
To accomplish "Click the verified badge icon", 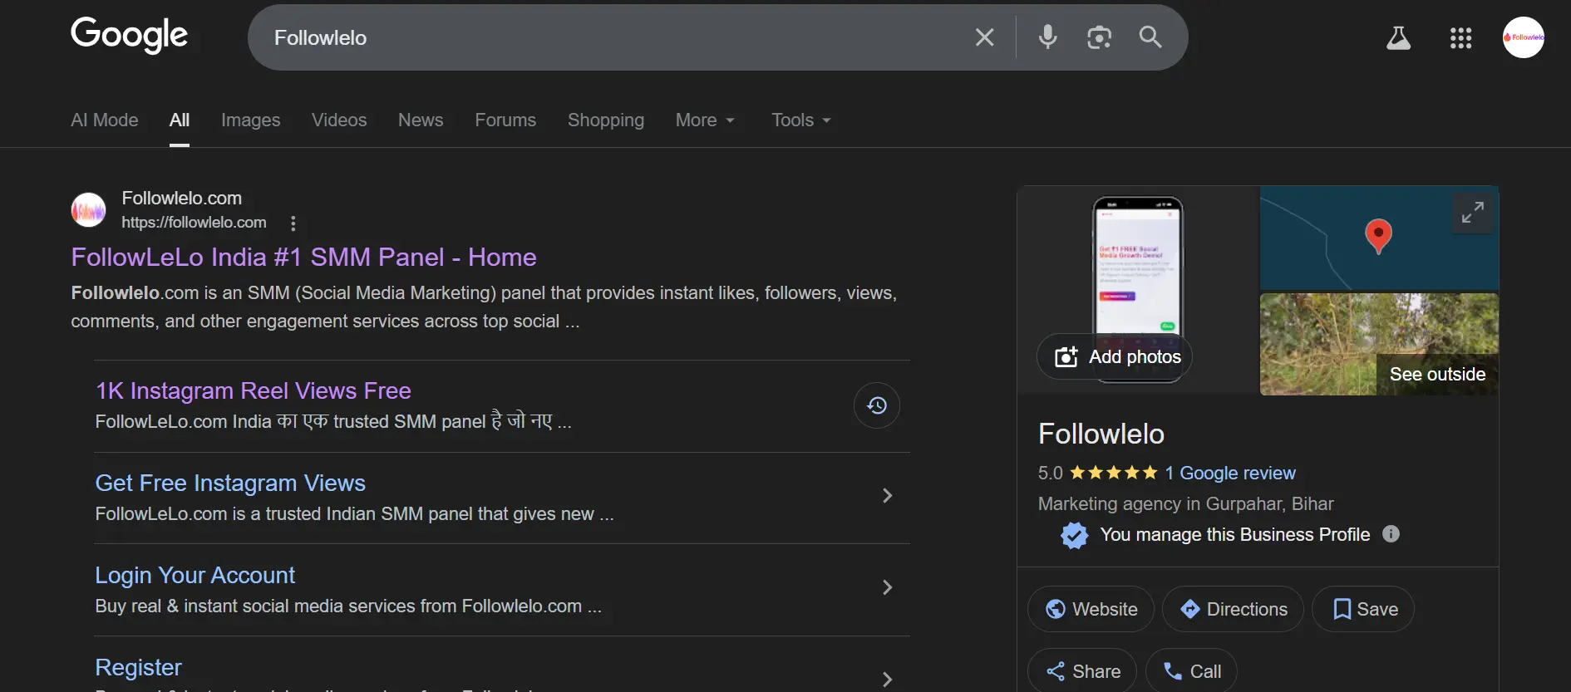I will (x=1074, y=535).
